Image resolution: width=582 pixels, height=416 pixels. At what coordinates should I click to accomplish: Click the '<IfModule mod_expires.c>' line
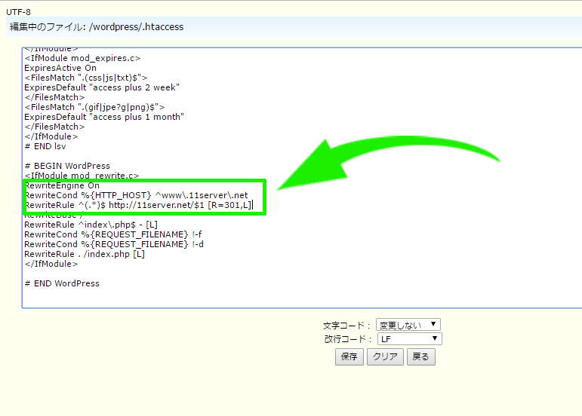[82, 58]
